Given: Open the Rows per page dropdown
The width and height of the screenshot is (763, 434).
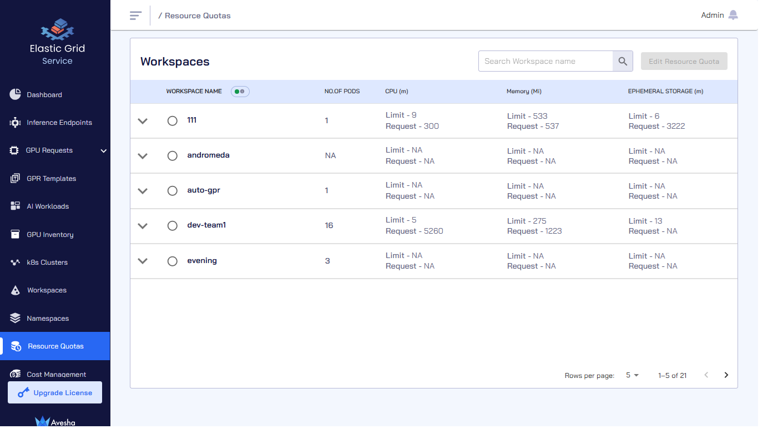Looking at the screenshot, I should click(632, 375).
